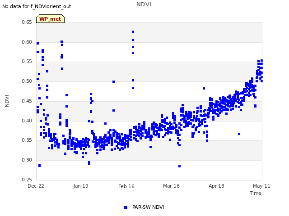
Task: Click the 0.60 y-axis tick label
Action: 27,42
